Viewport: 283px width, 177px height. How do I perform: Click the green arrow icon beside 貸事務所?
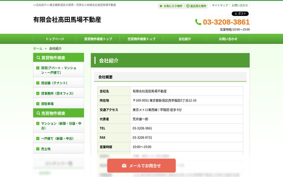[38, 93]
